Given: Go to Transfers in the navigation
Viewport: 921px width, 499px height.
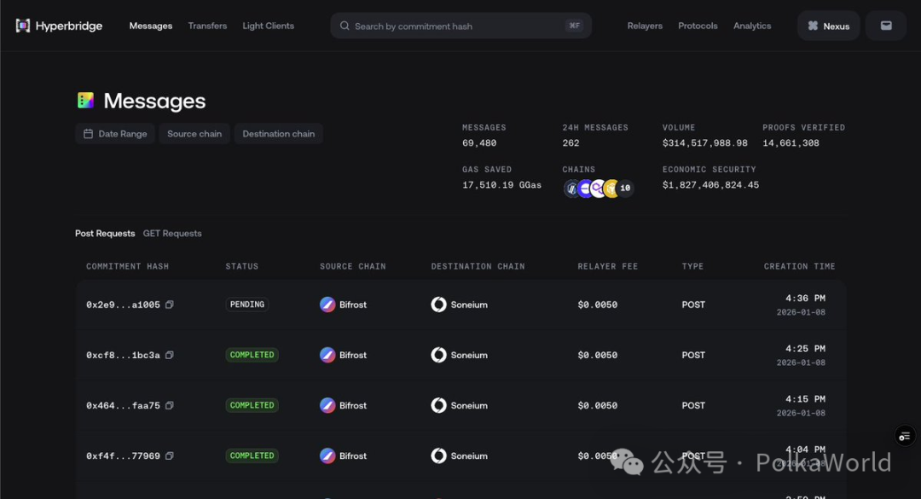Looking at the screenshot, I should click(x=207, y=26).
